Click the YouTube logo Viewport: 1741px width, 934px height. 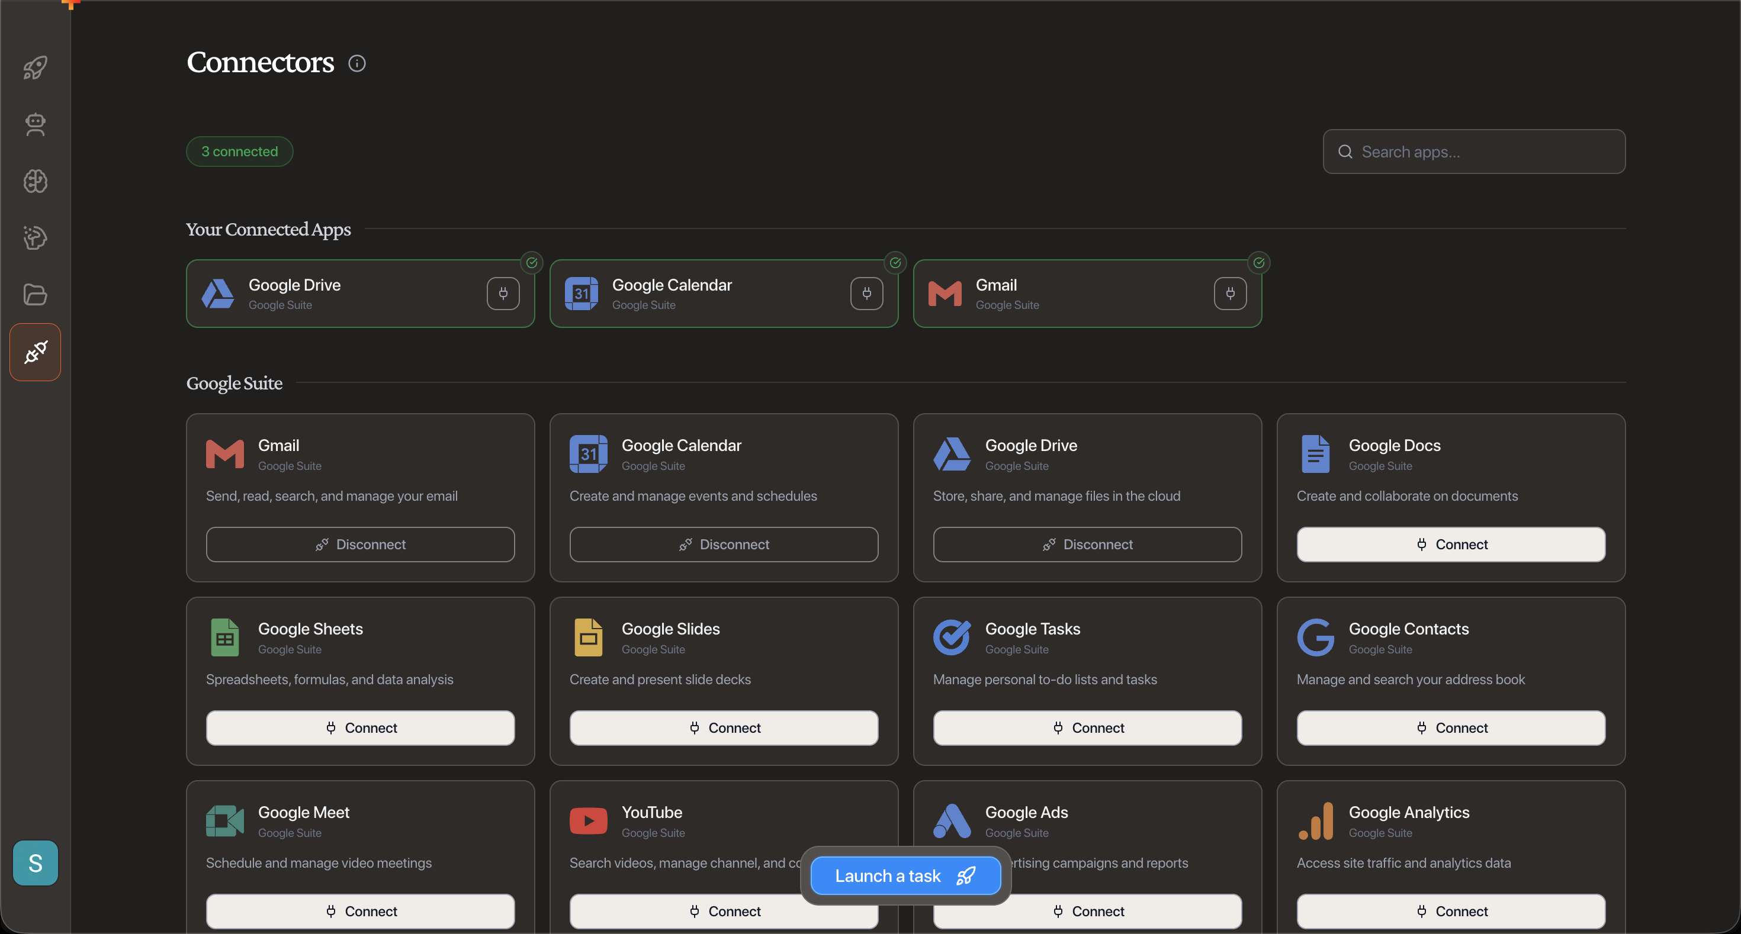pos(589,820)
